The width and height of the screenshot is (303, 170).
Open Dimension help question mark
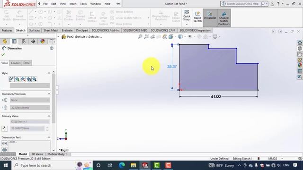tap(52, 48)
